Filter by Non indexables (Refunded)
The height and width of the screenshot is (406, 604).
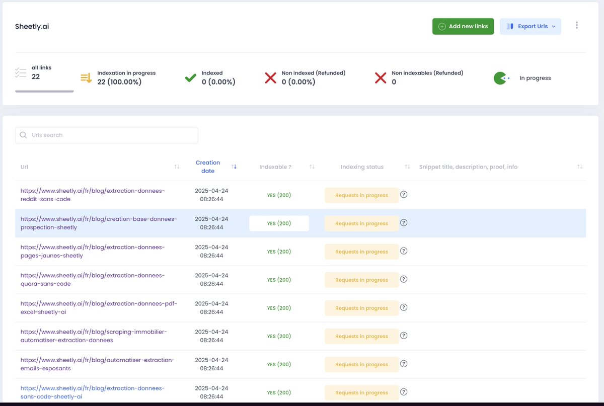(x=419, y=77)
